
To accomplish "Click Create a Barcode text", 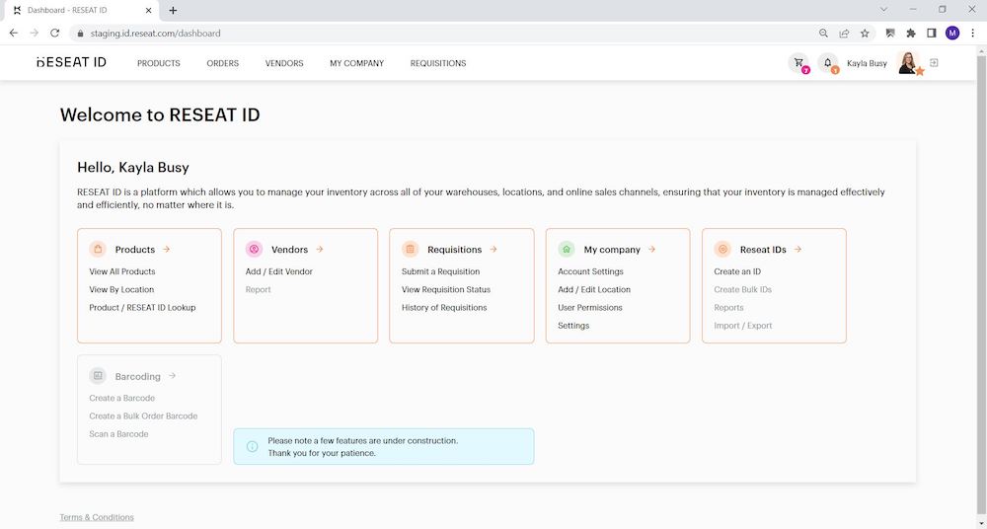I will 122,398.
